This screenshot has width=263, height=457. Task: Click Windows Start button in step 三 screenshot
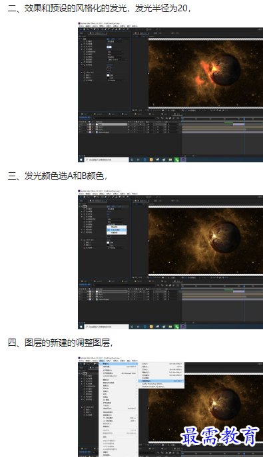(x=81, y=327)
